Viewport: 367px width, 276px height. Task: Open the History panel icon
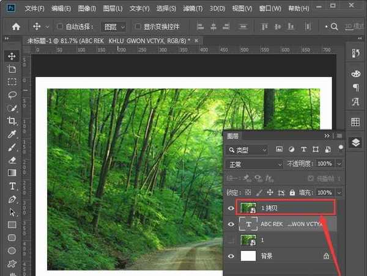355,54
